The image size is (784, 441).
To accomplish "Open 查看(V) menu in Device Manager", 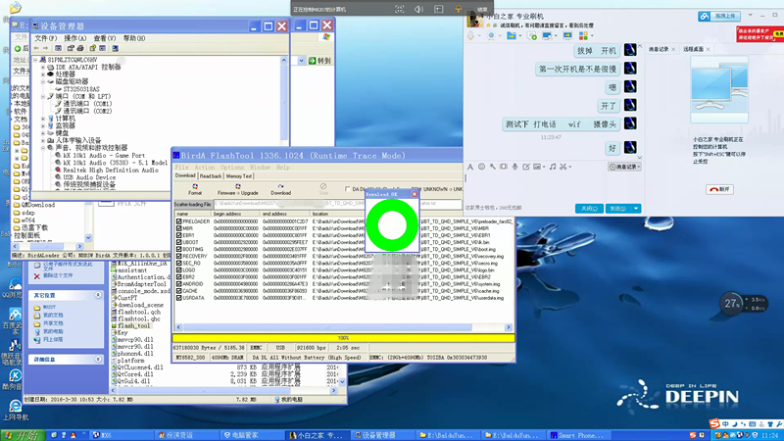I will click(x=105, y=38).
